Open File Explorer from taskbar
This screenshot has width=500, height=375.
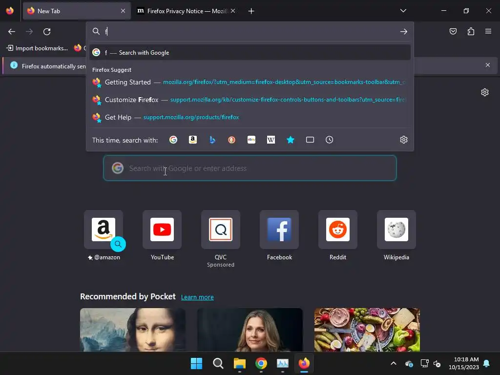pyautogui.click(x=239, y=363)
